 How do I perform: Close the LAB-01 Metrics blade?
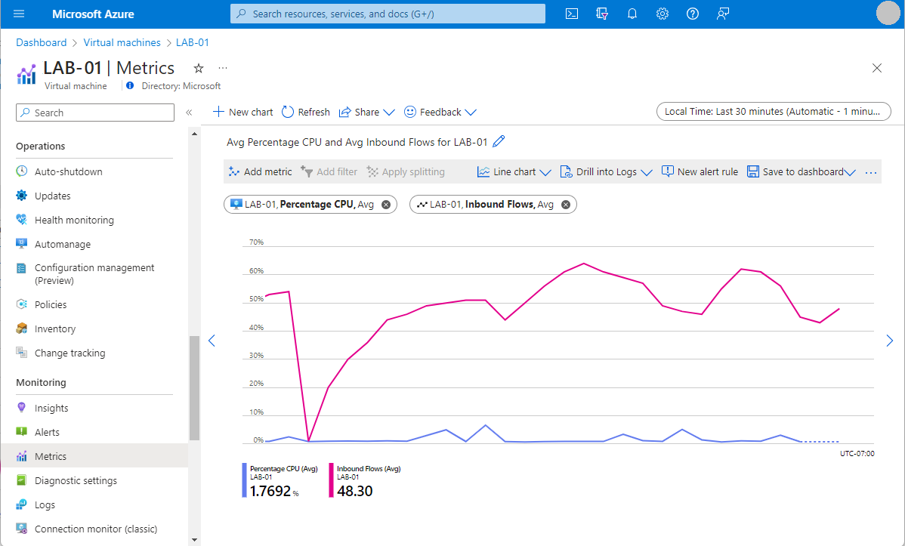tap(877, 68)
